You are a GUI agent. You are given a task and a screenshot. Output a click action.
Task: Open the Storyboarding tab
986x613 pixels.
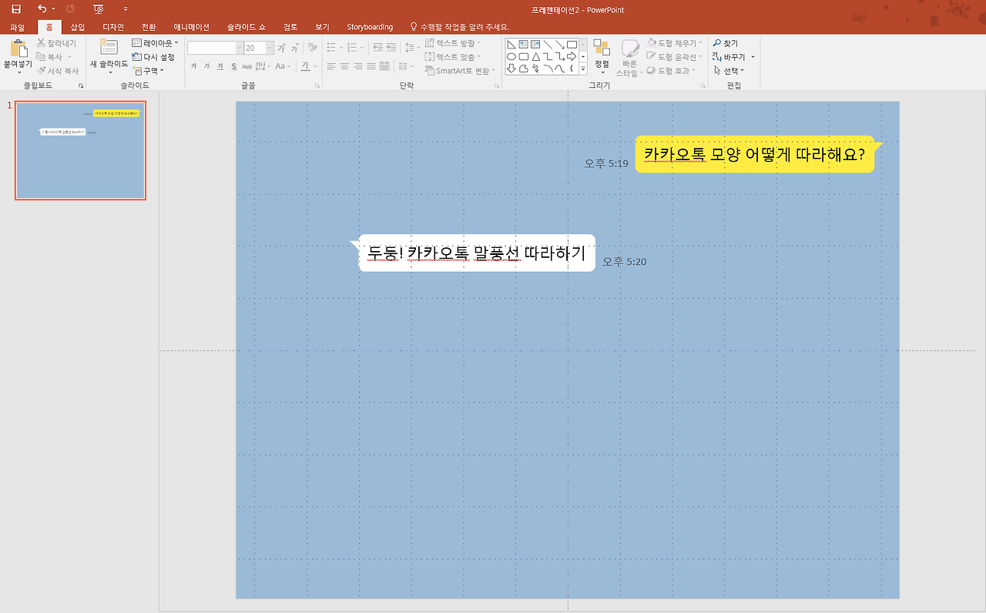click(370, 27)
